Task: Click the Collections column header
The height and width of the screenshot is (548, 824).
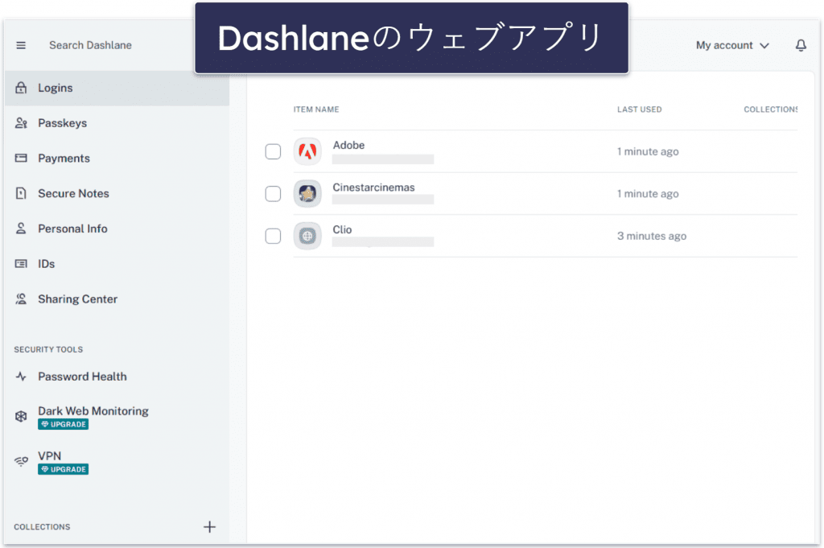Action: (770, 109)
